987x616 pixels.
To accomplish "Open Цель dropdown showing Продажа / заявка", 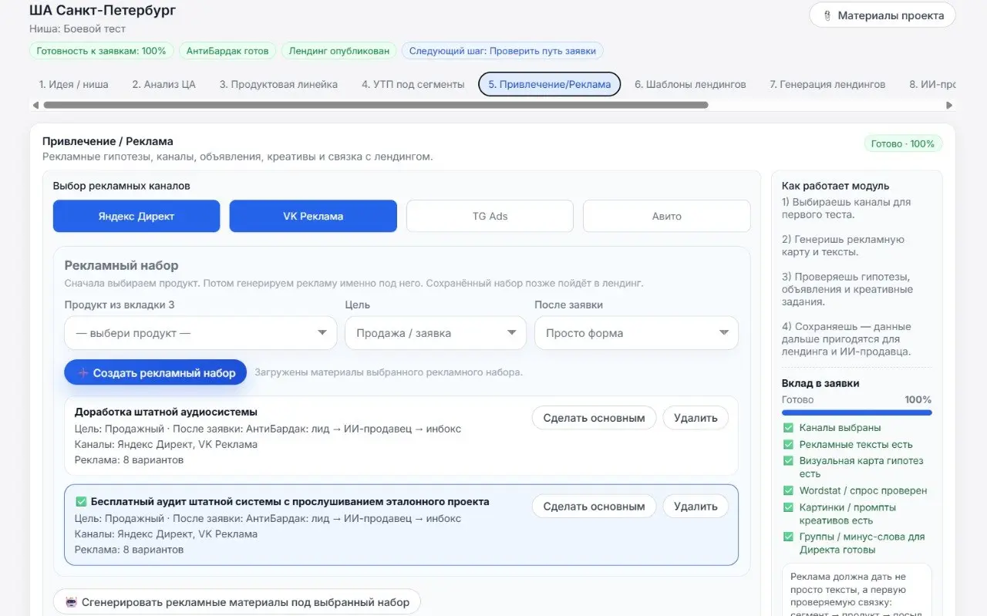I will 436,333.
